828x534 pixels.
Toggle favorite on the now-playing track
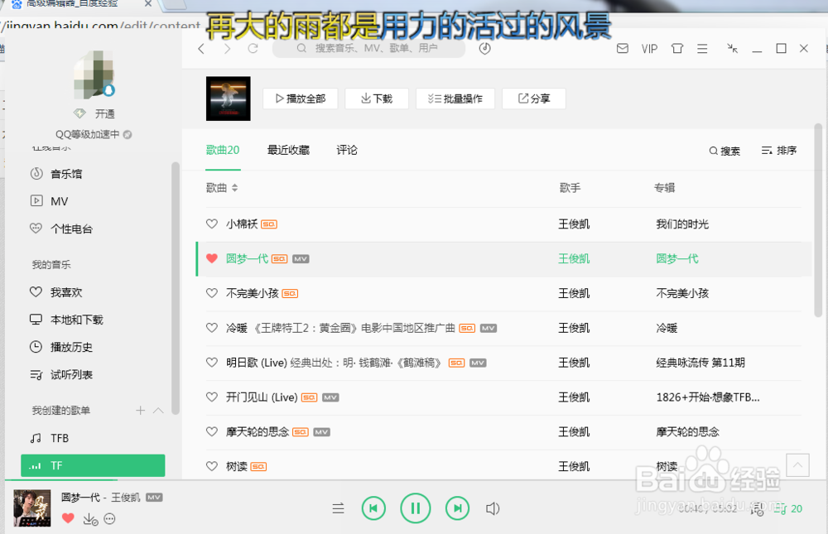coord(68,517)
